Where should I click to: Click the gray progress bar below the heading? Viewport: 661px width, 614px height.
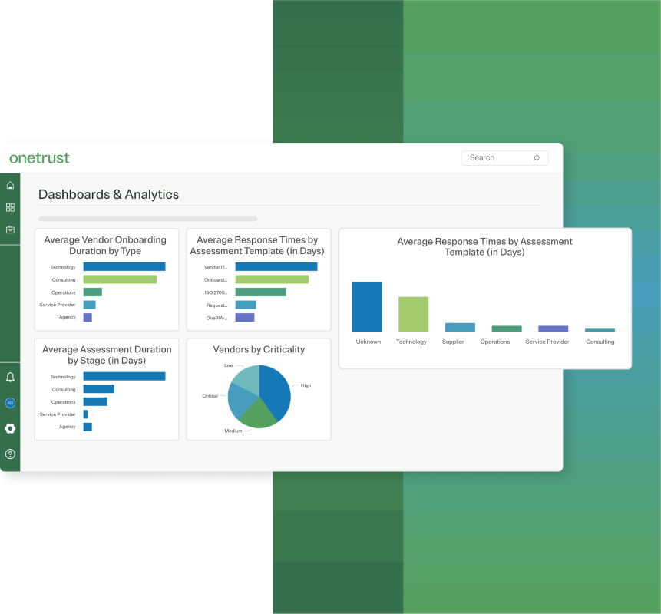click(x=147, y=219)
